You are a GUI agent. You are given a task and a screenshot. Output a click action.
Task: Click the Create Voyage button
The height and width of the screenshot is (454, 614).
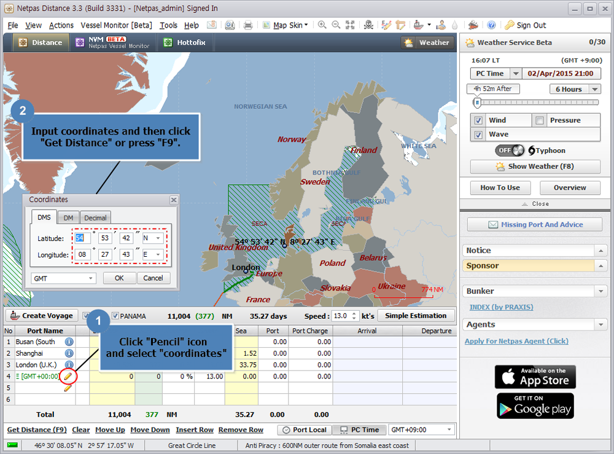click(42, 316)
